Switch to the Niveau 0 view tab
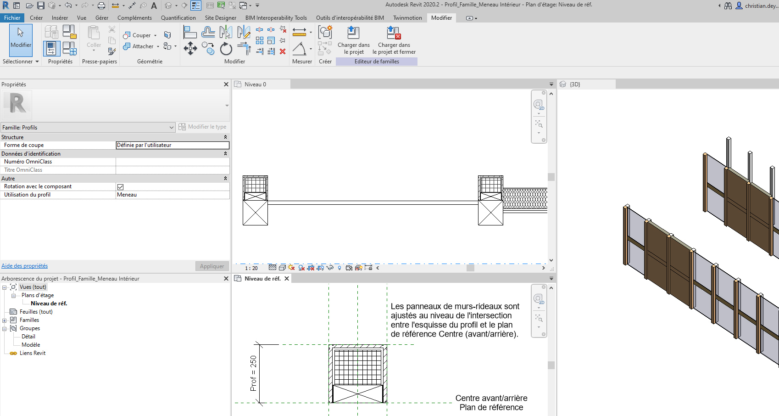The height and width of the screenshot is (416, 779). tap(255, 84)
